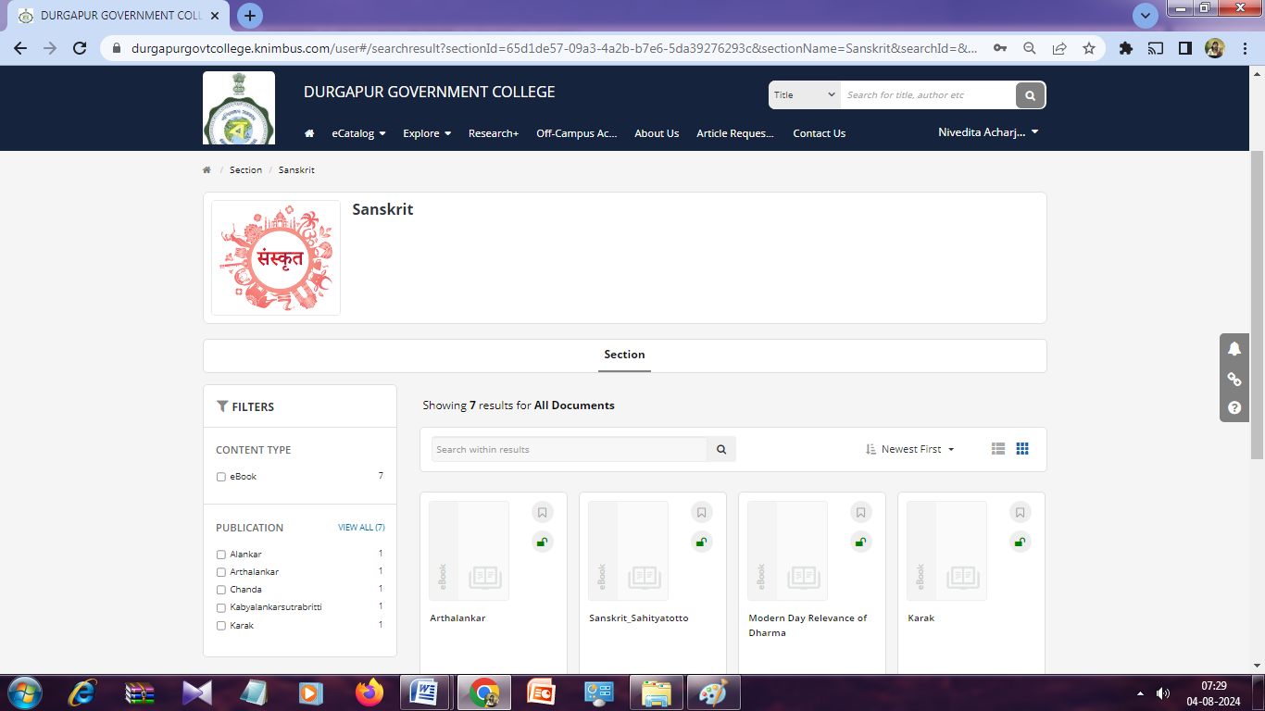Open the Newest First sort dropdown
This screenshot has height=711, width=1265.
[909, 449]
